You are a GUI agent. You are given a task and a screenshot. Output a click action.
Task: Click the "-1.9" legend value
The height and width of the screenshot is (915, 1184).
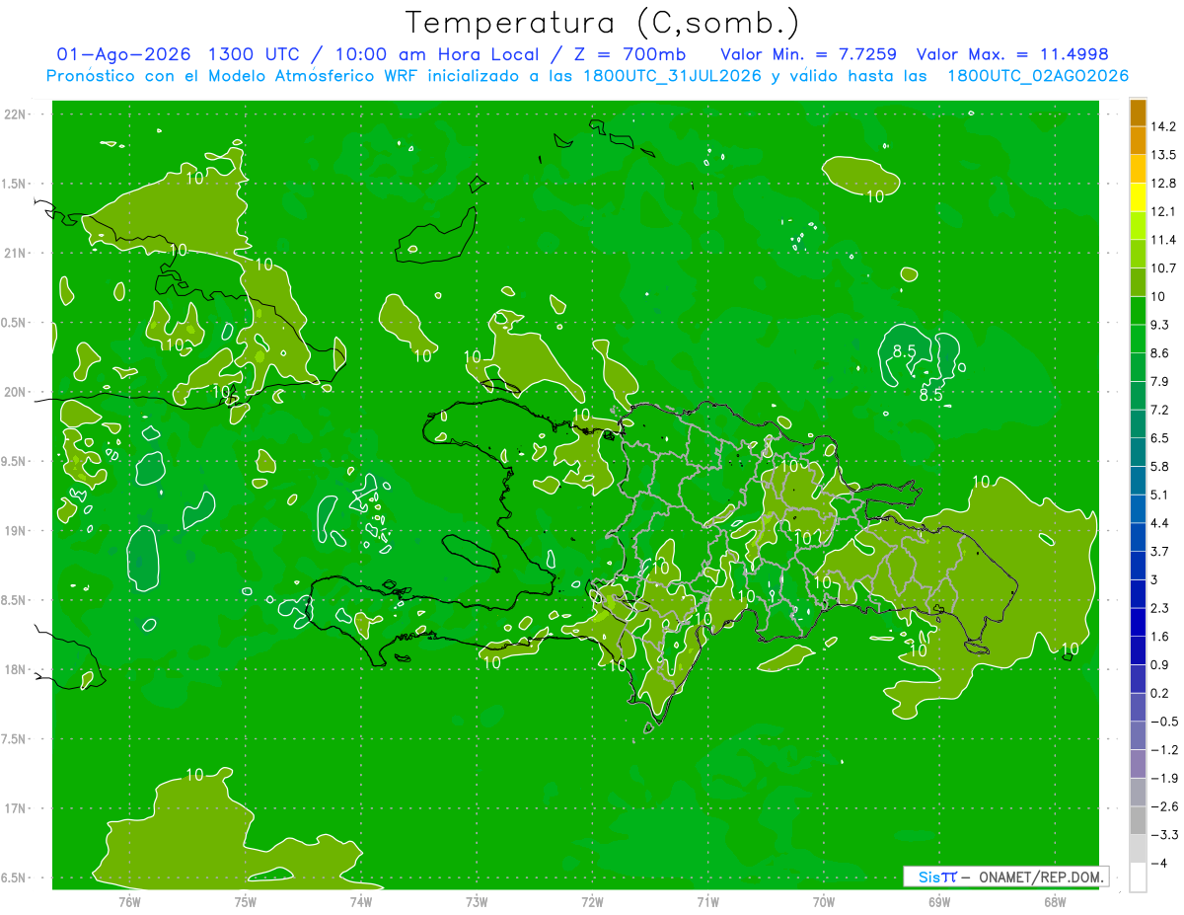[x=1164, y=778]
